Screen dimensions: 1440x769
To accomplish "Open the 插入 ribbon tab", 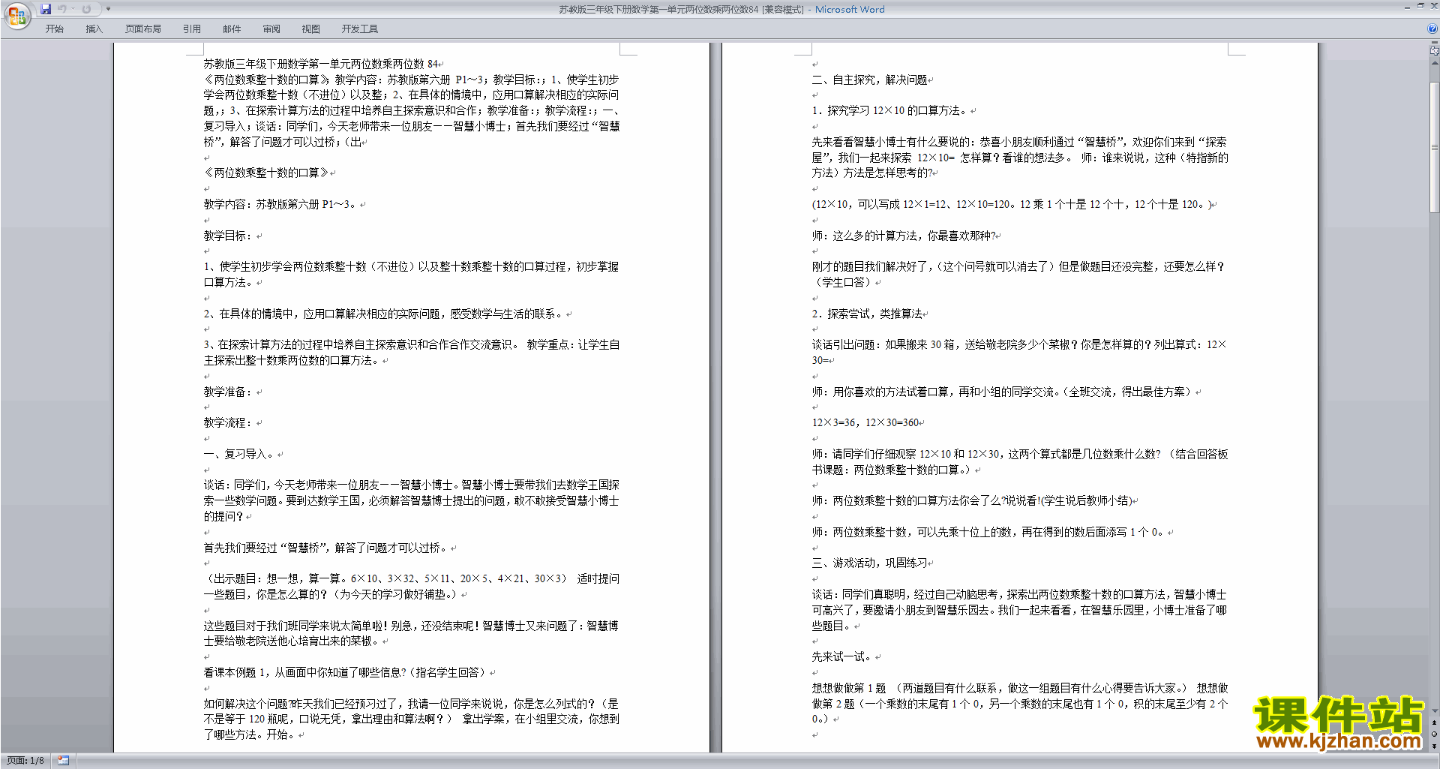I will [x=94, y=29].
